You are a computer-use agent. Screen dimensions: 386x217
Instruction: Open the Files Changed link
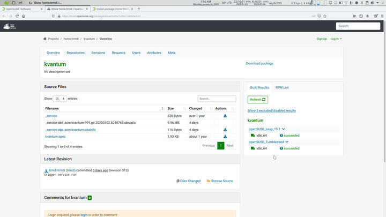188,181
